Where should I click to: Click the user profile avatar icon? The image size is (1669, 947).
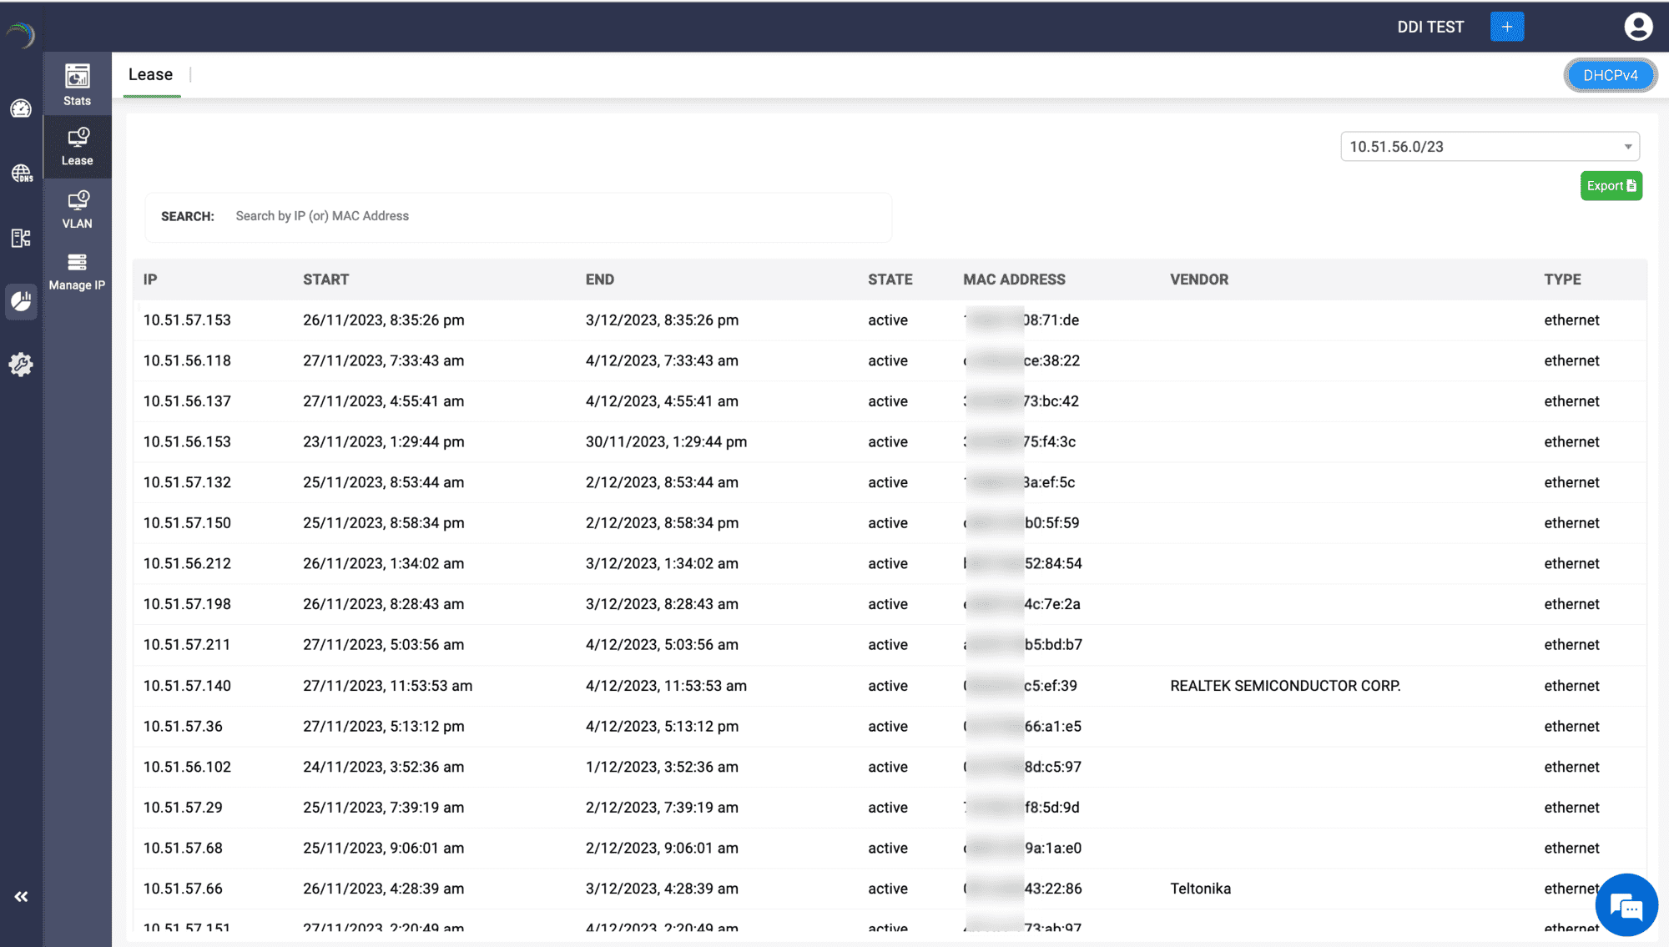pos(1638,27)
